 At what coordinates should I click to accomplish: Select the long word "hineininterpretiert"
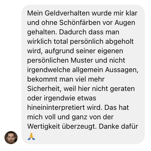tap(56, 107)
